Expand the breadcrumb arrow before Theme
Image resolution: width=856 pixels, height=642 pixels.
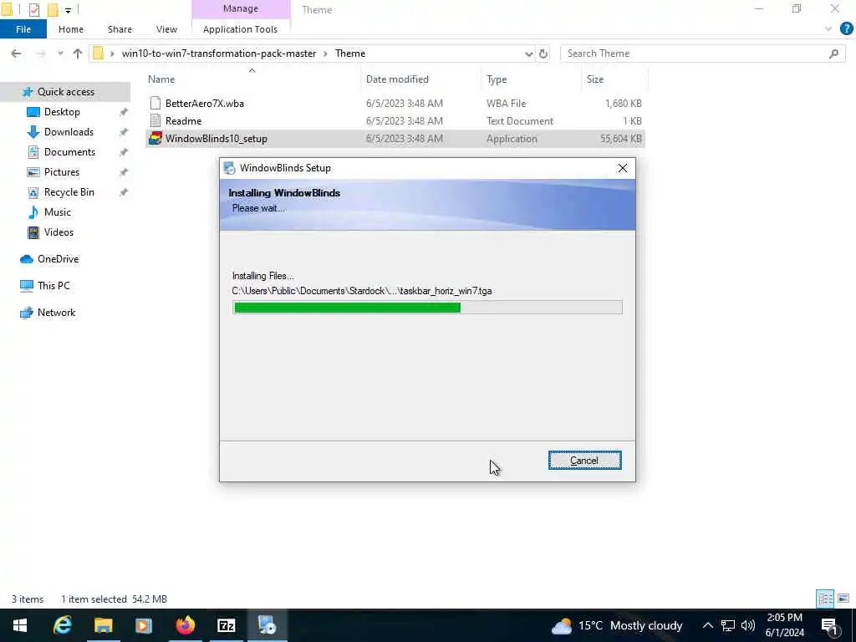pyautogui.click(x=325, y=53)
